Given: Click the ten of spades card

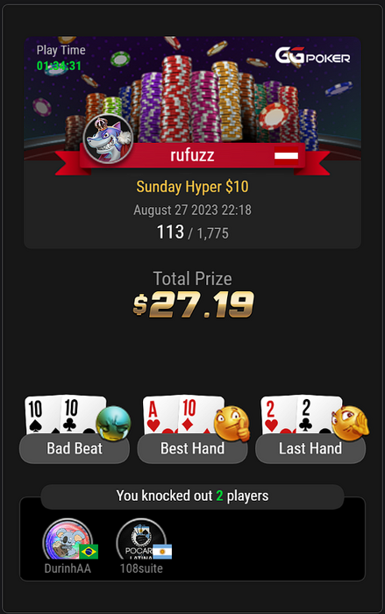Looking at the screenshot, I should click(x=40, y=415).
